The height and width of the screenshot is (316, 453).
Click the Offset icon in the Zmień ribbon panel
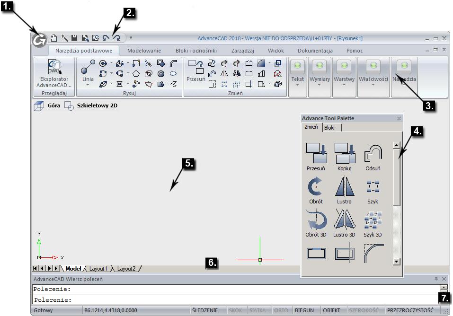(212, 74)
